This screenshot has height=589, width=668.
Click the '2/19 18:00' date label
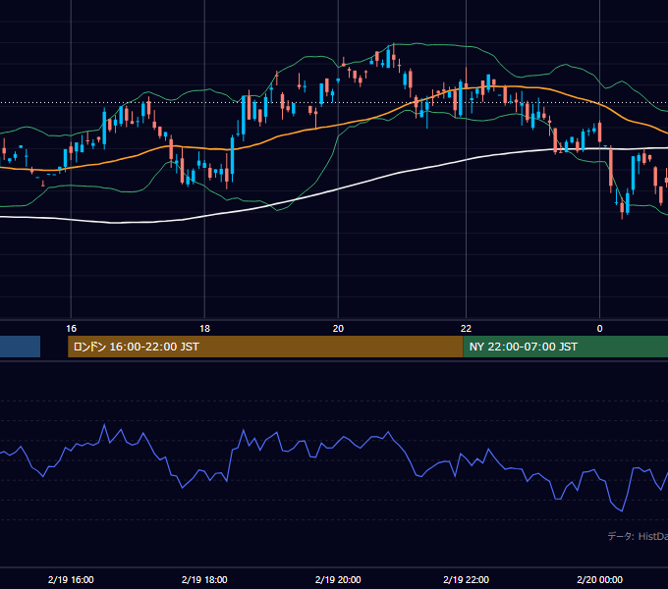click(204, 579)
